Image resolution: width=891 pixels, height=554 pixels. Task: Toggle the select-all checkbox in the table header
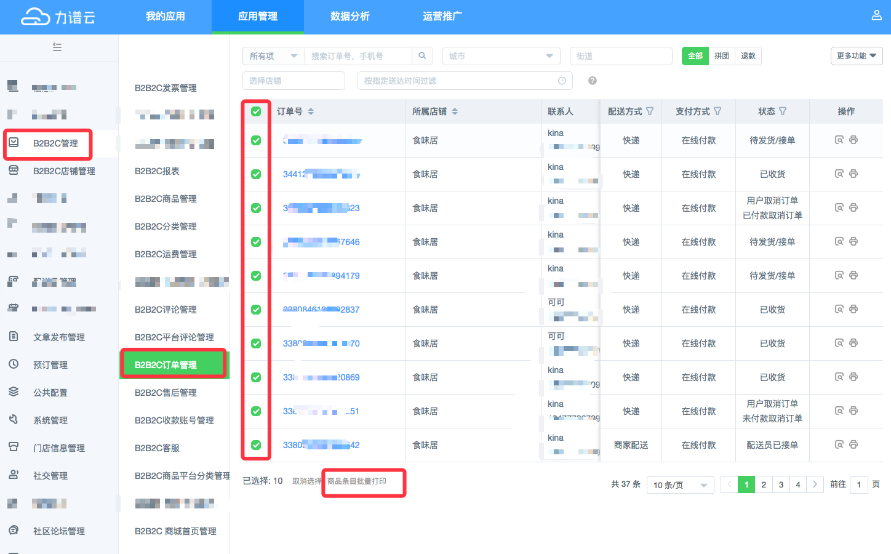(x=256, y=111)
